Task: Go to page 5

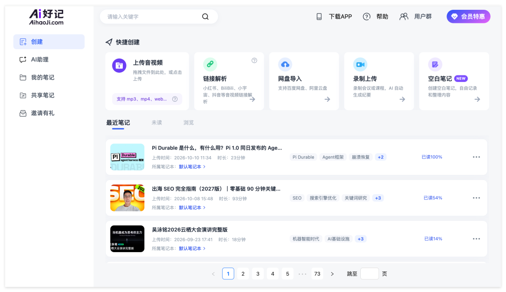Action: click(288, 274)
